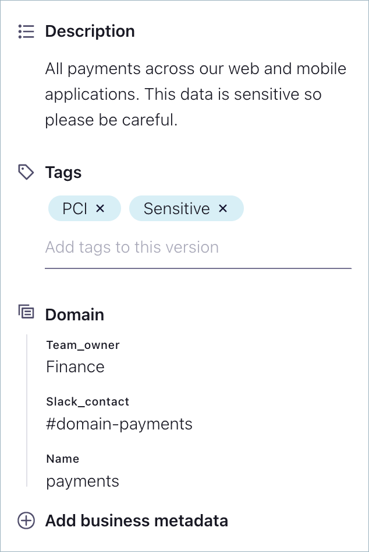Expand the Team_owner field
The image size is (369, 552).
click(x=83, y=344)
